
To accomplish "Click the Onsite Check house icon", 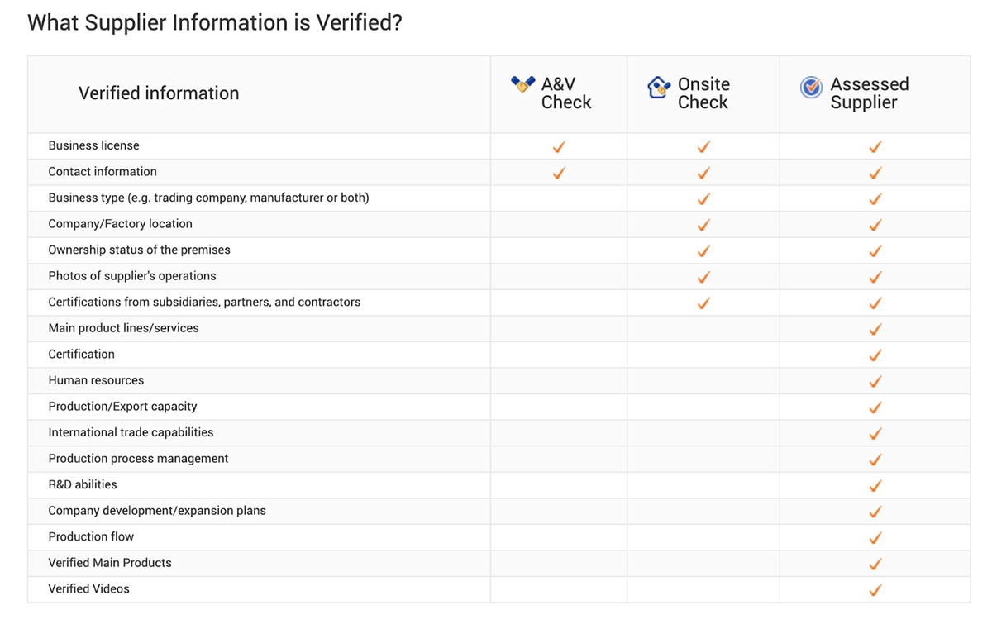I will 658,87.
